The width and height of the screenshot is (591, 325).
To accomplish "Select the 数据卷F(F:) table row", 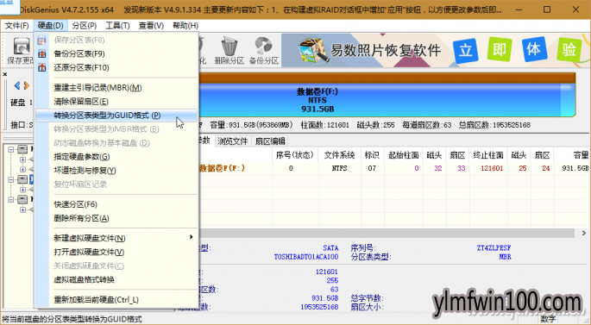I will coord(394,168).
